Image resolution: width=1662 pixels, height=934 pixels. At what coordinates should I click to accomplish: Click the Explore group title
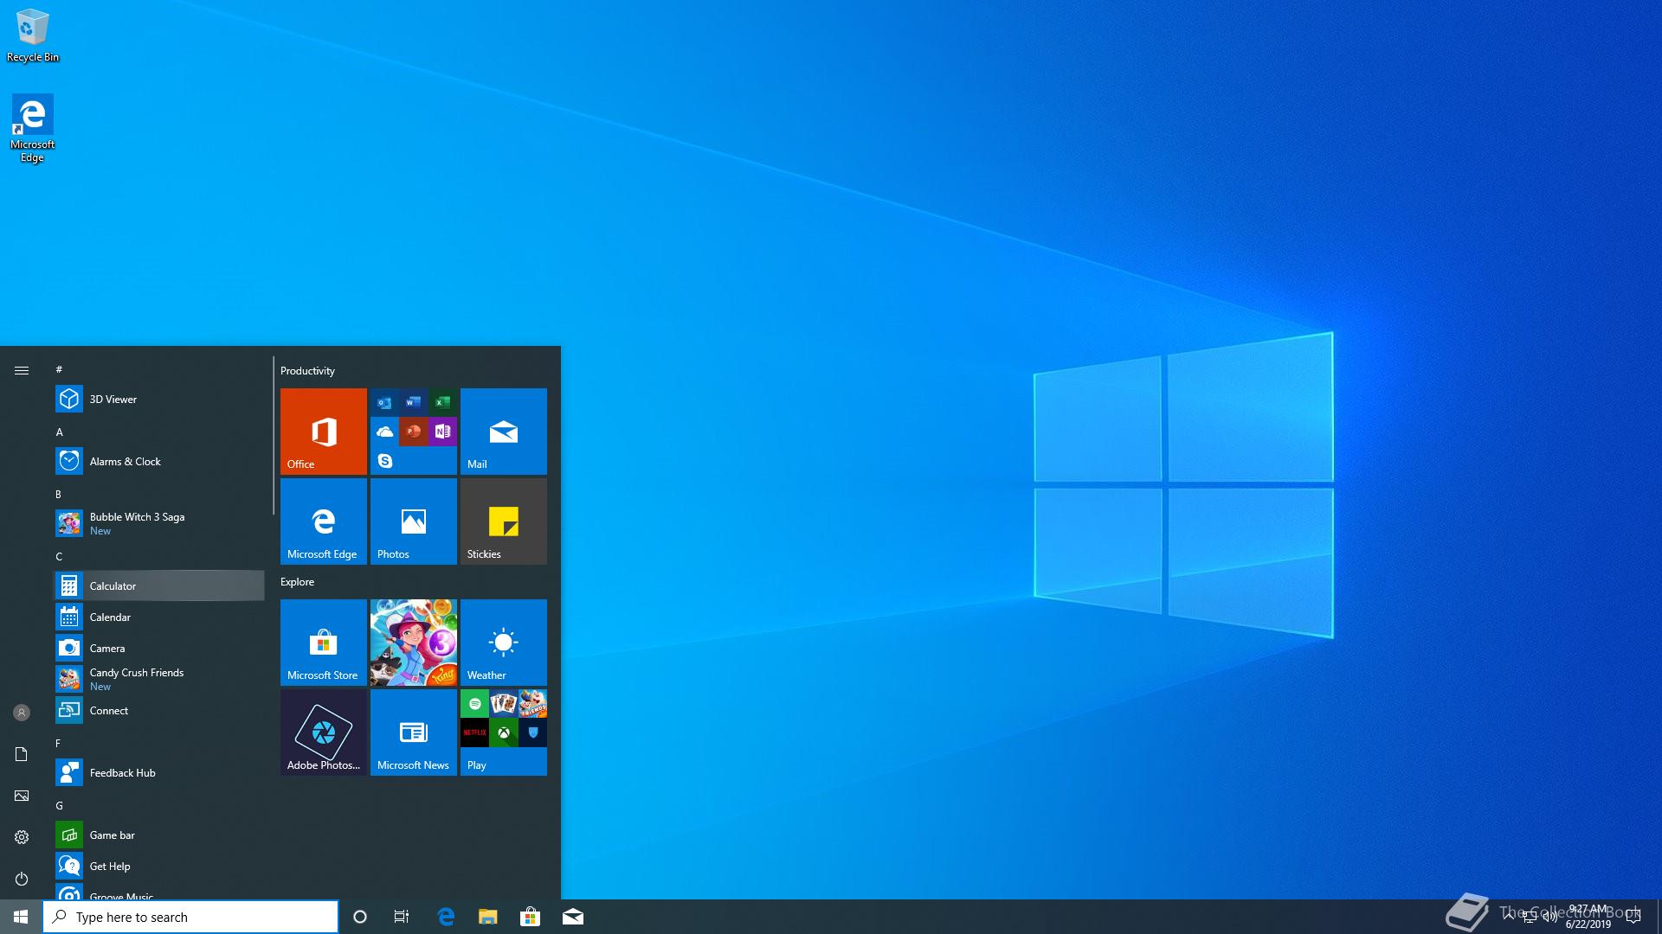[x=297, y=581]
